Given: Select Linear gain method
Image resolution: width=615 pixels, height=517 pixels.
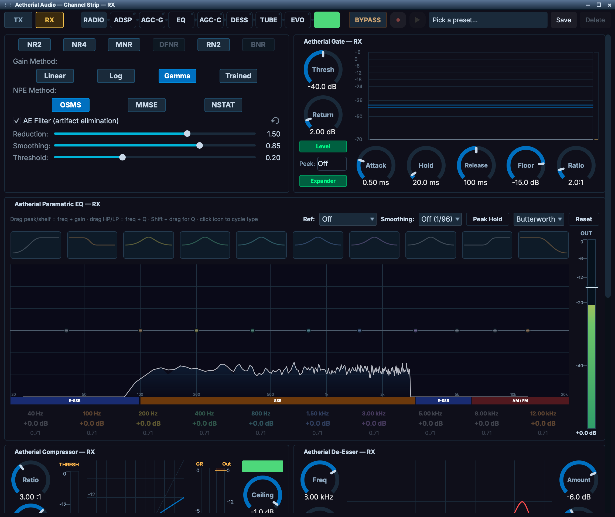Looking at the screenshot, I should (55, 76).
